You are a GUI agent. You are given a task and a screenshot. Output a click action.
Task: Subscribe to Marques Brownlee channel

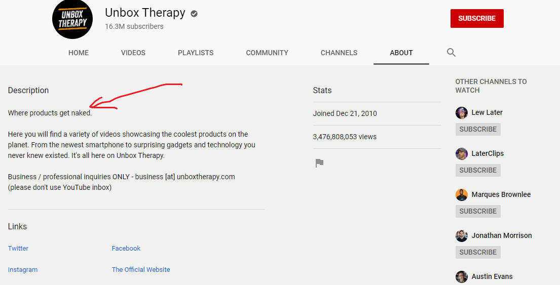click(x=478, y=211)
